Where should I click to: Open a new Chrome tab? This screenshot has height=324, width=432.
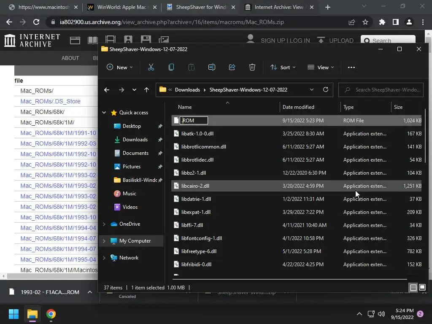tap(327, 7)
